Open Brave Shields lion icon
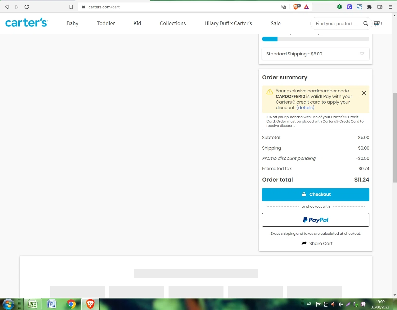 (296, 7)
